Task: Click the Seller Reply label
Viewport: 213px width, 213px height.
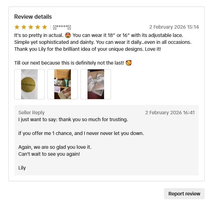Action: [31, 113]
